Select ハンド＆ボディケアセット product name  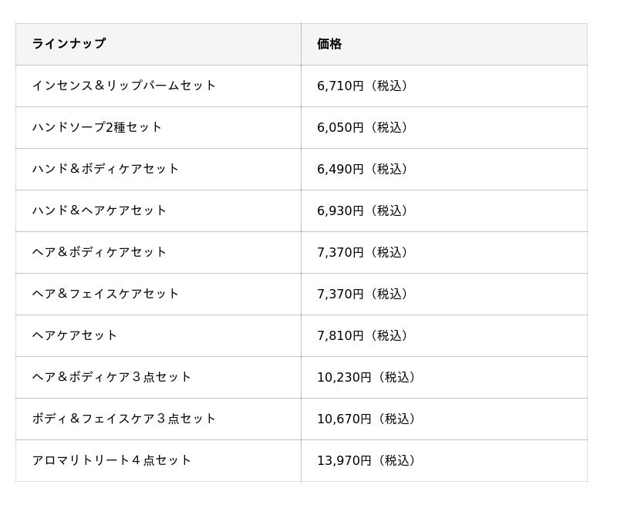pos(106,169)
